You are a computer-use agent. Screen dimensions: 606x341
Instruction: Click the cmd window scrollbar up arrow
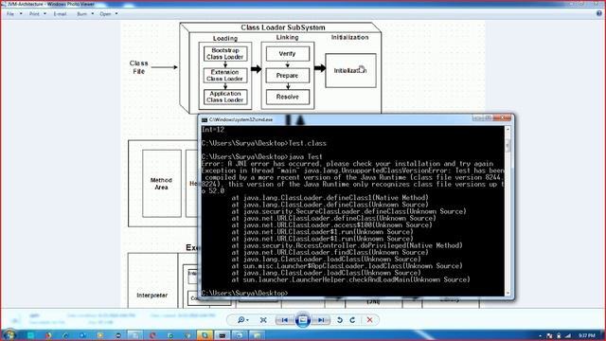508,130
